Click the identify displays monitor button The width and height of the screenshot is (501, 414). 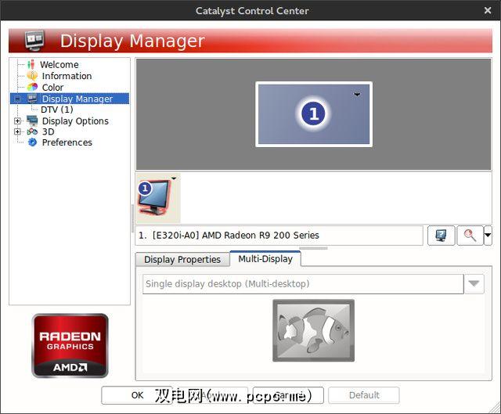[x=441, y=236]
